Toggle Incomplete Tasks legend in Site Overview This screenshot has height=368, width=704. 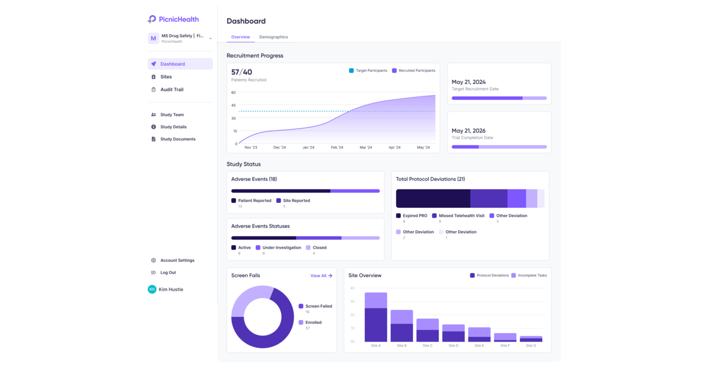(x=529, y=275)
